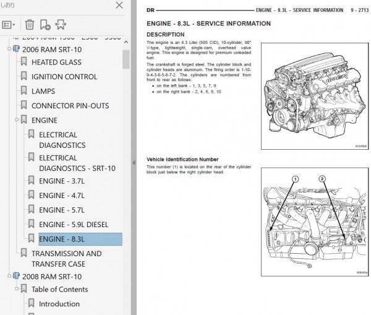The image size is (371, 315).
Task: Click the Table of Contents bookmark icon
Action: point(23,288)
